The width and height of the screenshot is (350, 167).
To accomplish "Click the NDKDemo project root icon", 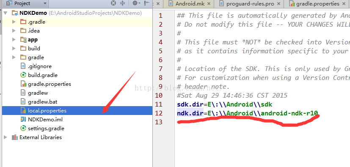I will point(15,13).
